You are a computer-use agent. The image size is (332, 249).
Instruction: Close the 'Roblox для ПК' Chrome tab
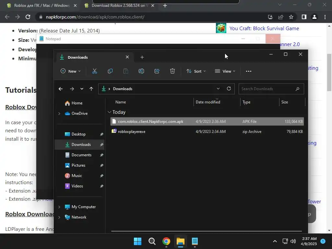pyautogui.click(x=75, y=6)
